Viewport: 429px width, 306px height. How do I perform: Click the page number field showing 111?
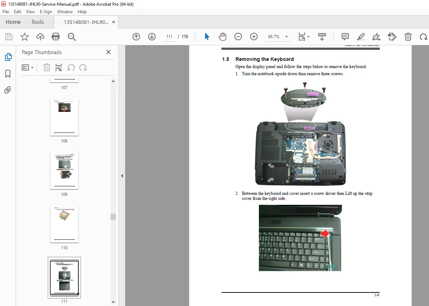(x=169, y=37)
